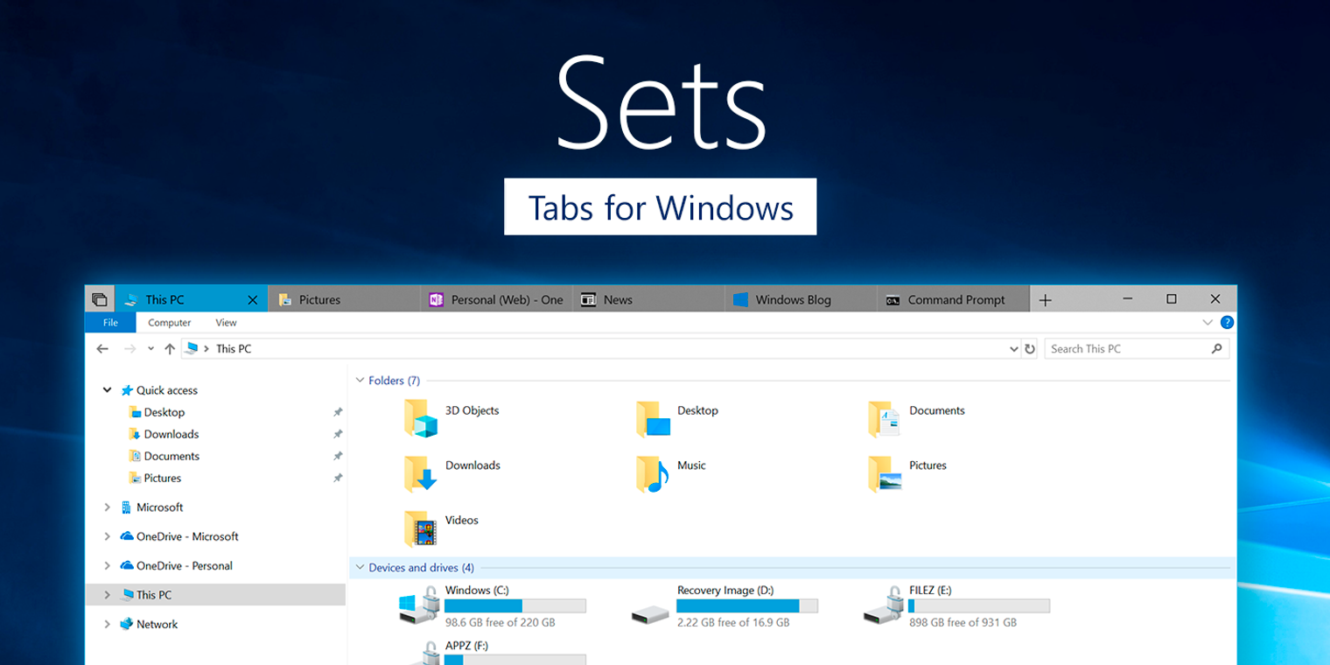The image size is (1330, 665).
Task: Select the Windows (C:) drive icon
Action: (x=419, y=605)
